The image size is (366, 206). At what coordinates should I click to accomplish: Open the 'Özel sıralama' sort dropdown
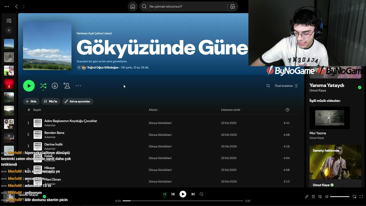click(x=286, y=86)
